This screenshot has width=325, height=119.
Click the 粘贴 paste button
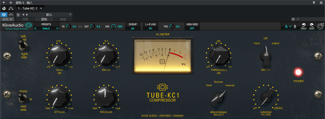pyautogui.click(x=63, y=19)
